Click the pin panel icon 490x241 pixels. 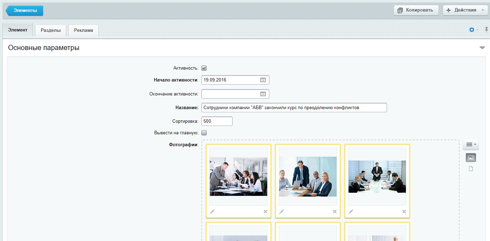click(x=486, y=30)
